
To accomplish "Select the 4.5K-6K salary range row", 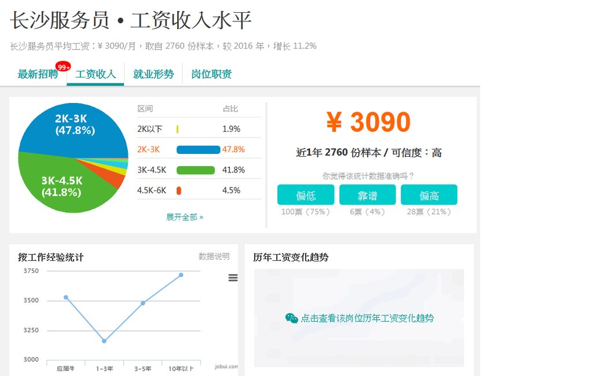I will pyautogui.click(x=198, y=190).
